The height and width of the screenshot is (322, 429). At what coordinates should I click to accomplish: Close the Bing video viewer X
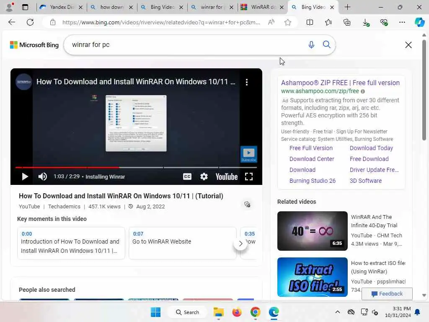(408, 44)
